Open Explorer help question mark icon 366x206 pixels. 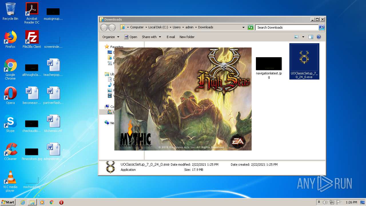click(319, 37)
